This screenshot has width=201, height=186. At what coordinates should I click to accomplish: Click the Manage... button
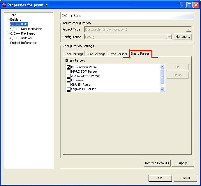click(x=183, y=37)
